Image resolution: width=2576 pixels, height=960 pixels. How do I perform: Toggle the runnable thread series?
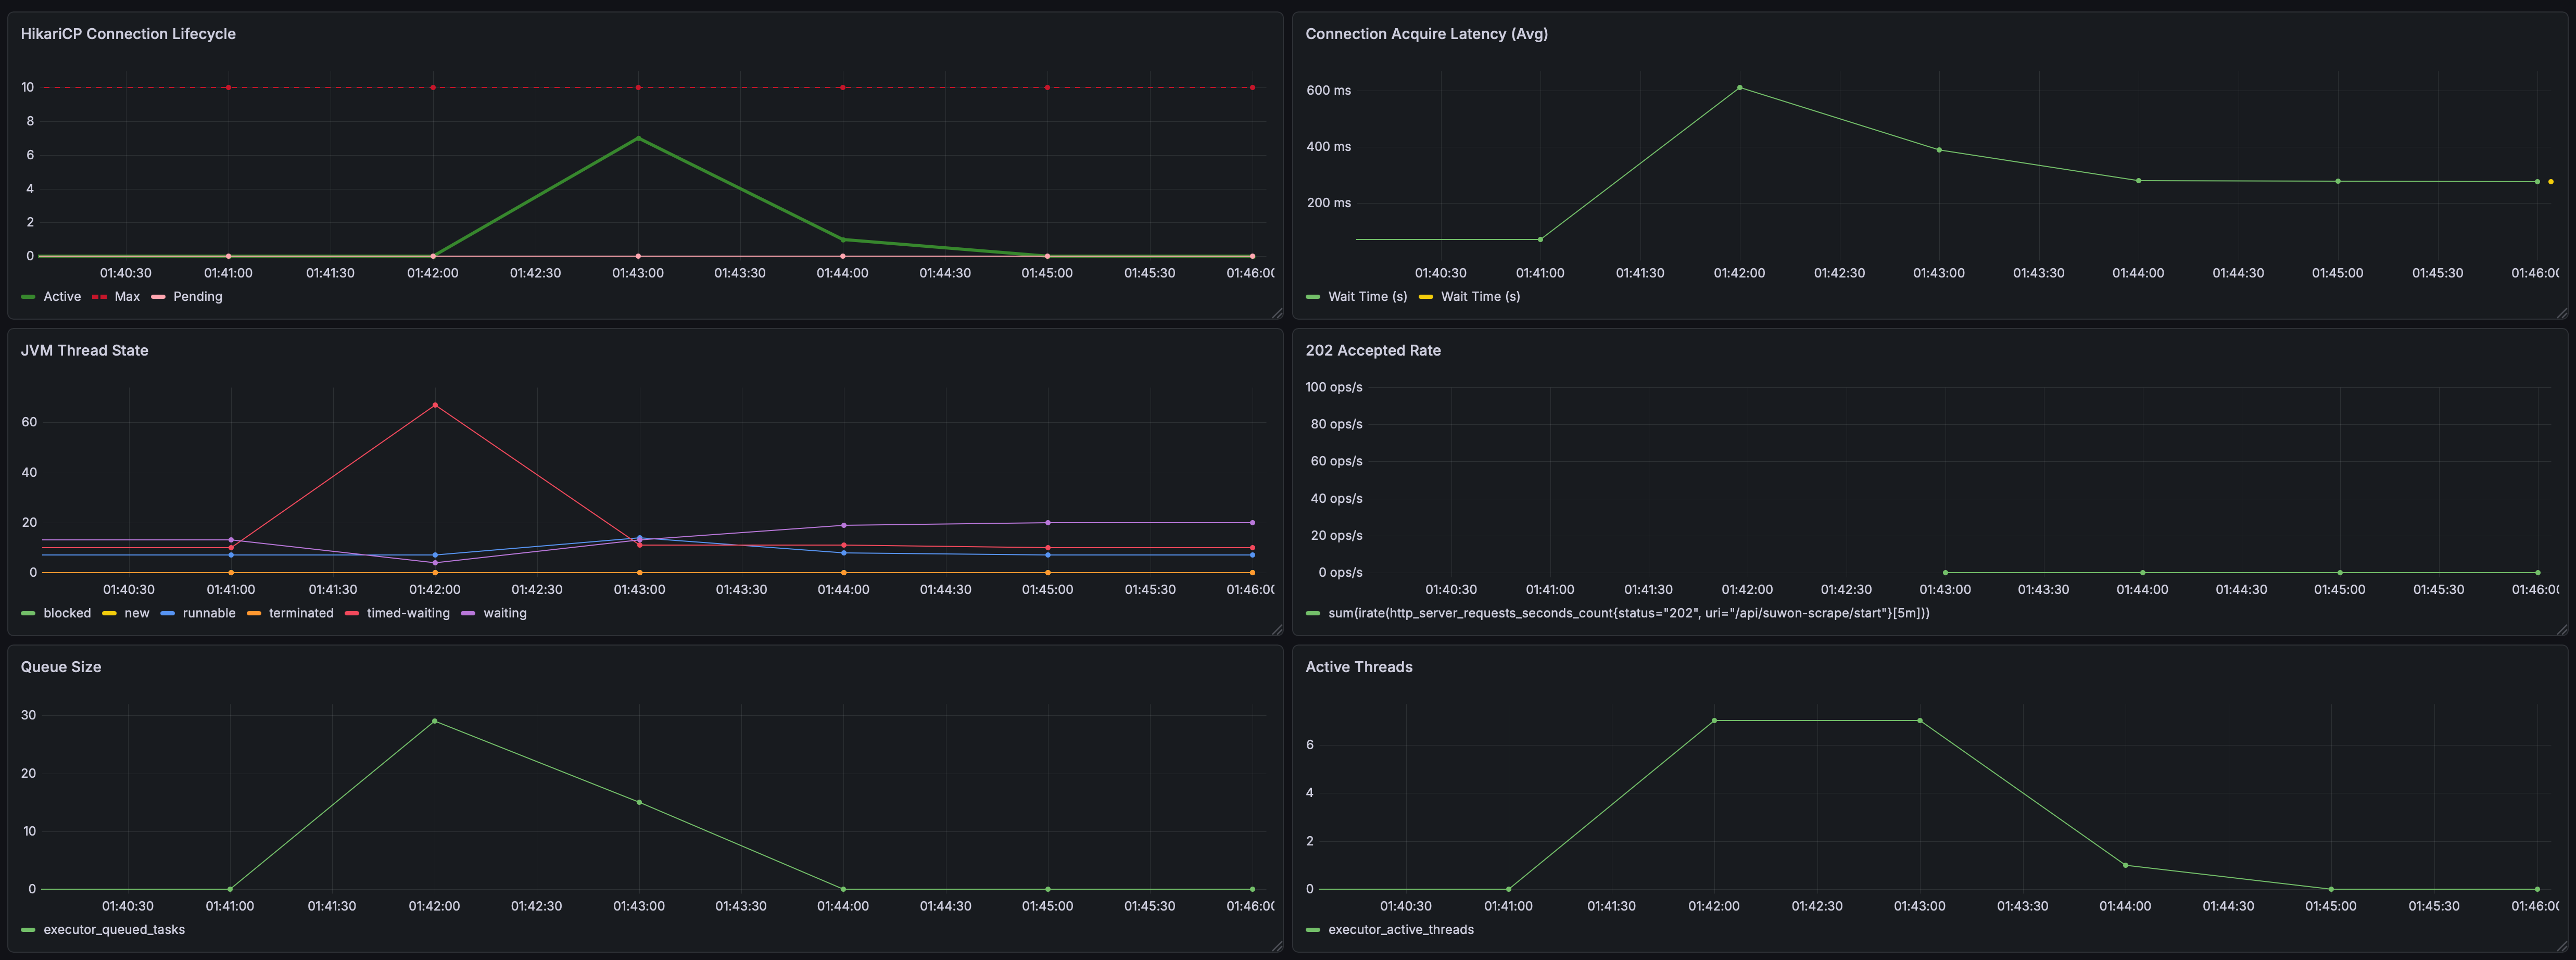208,613
